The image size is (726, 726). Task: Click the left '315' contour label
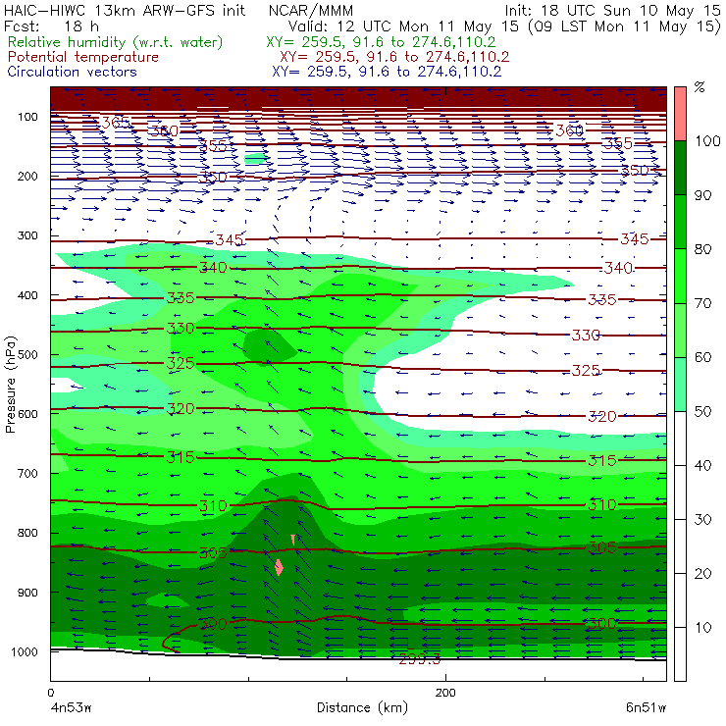pos(181,457)
